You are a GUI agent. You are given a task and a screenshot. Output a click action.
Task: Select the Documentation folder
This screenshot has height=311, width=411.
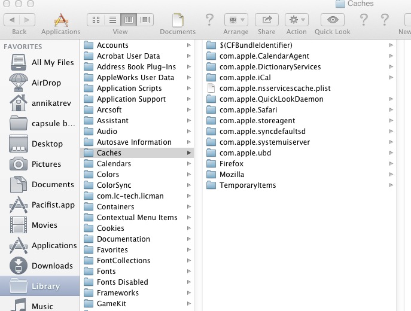(x=137, y=239)
